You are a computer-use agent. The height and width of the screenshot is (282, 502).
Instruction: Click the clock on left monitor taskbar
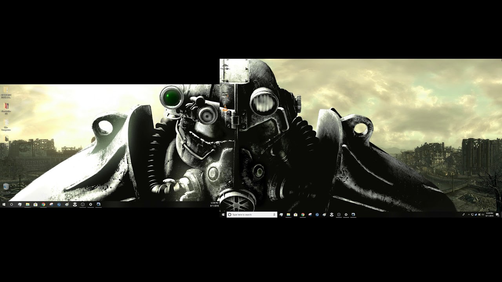(x=215, y=204)
